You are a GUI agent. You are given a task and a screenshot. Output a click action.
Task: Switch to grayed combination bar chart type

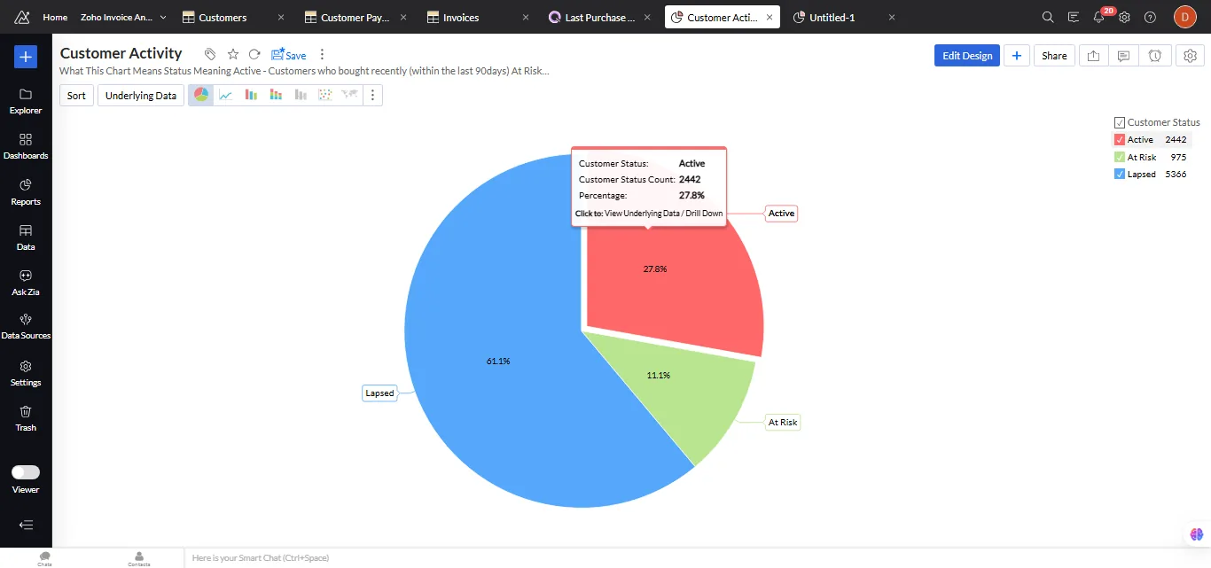click(x=301, y=95)
